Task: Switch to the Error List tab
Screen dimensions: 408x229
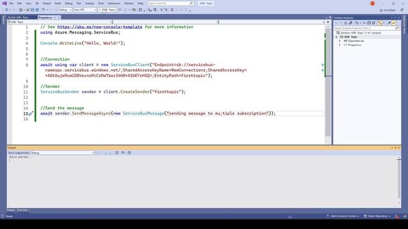Action: 22,210
